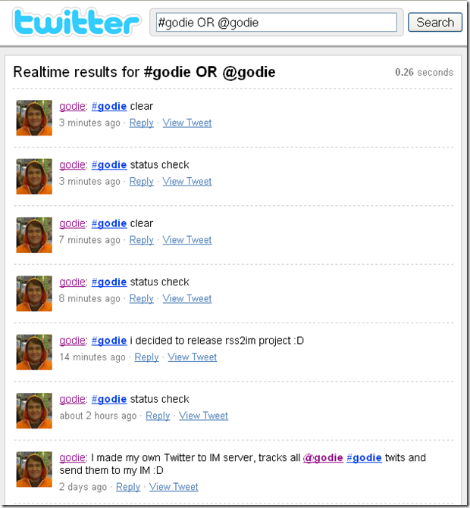View Tweet for the 2 days ago post
Image resolution: width=470 pixels, height=508 pixels.
tap(174, 487)
